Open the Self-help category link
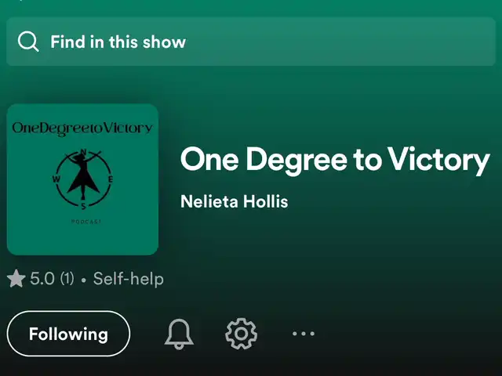 click(129, 279)
